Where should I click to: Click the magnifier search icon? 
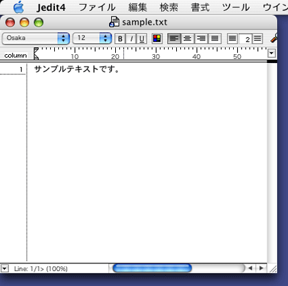(274, 38)
